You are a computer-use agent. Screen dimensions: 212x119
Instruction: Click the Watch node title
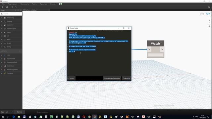pos(155,44)
